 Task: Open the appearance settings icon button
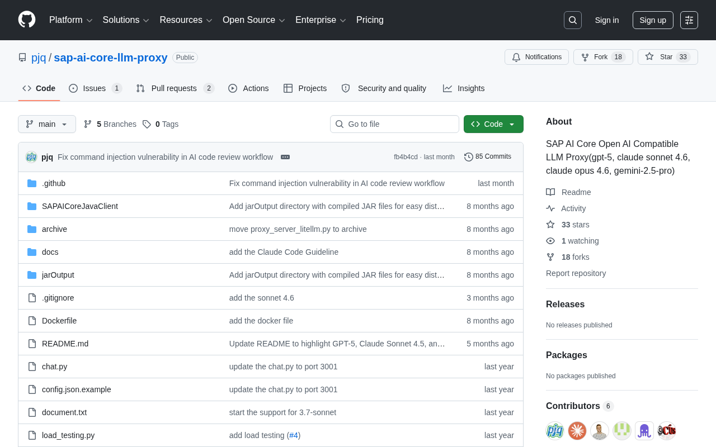coord(689,20)
